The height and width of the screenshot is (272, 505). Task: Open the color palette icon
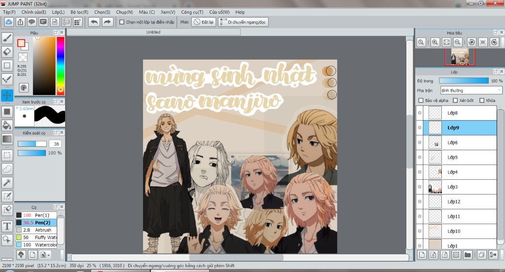click(x=24, y=88)
